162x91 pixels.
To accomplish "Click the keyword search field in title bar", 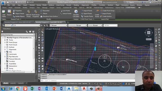I will [x=113, y=2].
